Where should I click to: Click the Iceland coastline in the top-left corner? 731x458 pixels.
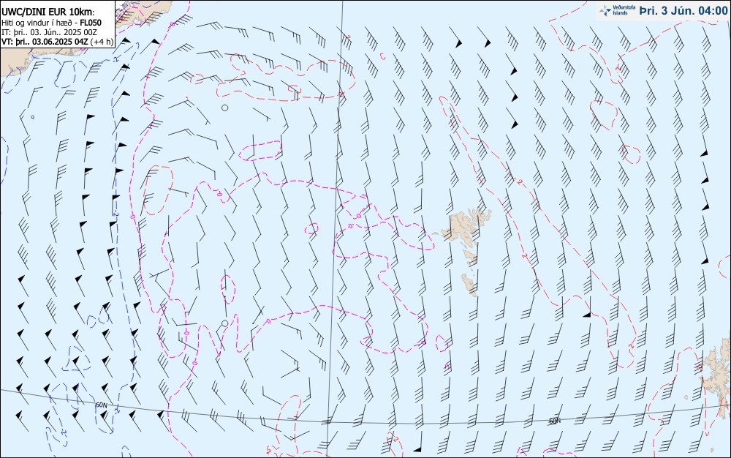point(145,12)
